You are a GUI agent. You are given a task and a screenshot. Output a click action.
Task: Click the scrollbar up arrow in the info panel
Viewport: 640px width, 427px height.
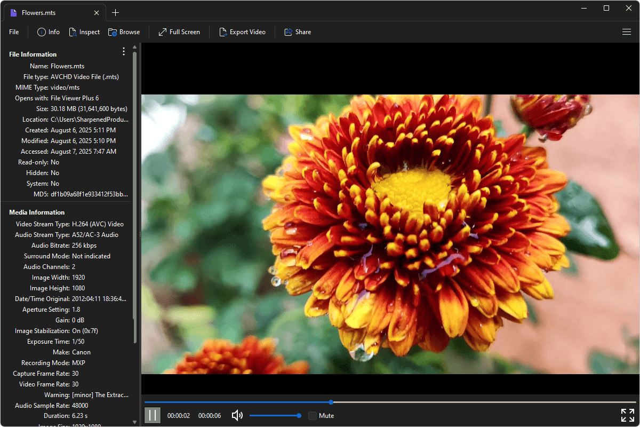134,47
